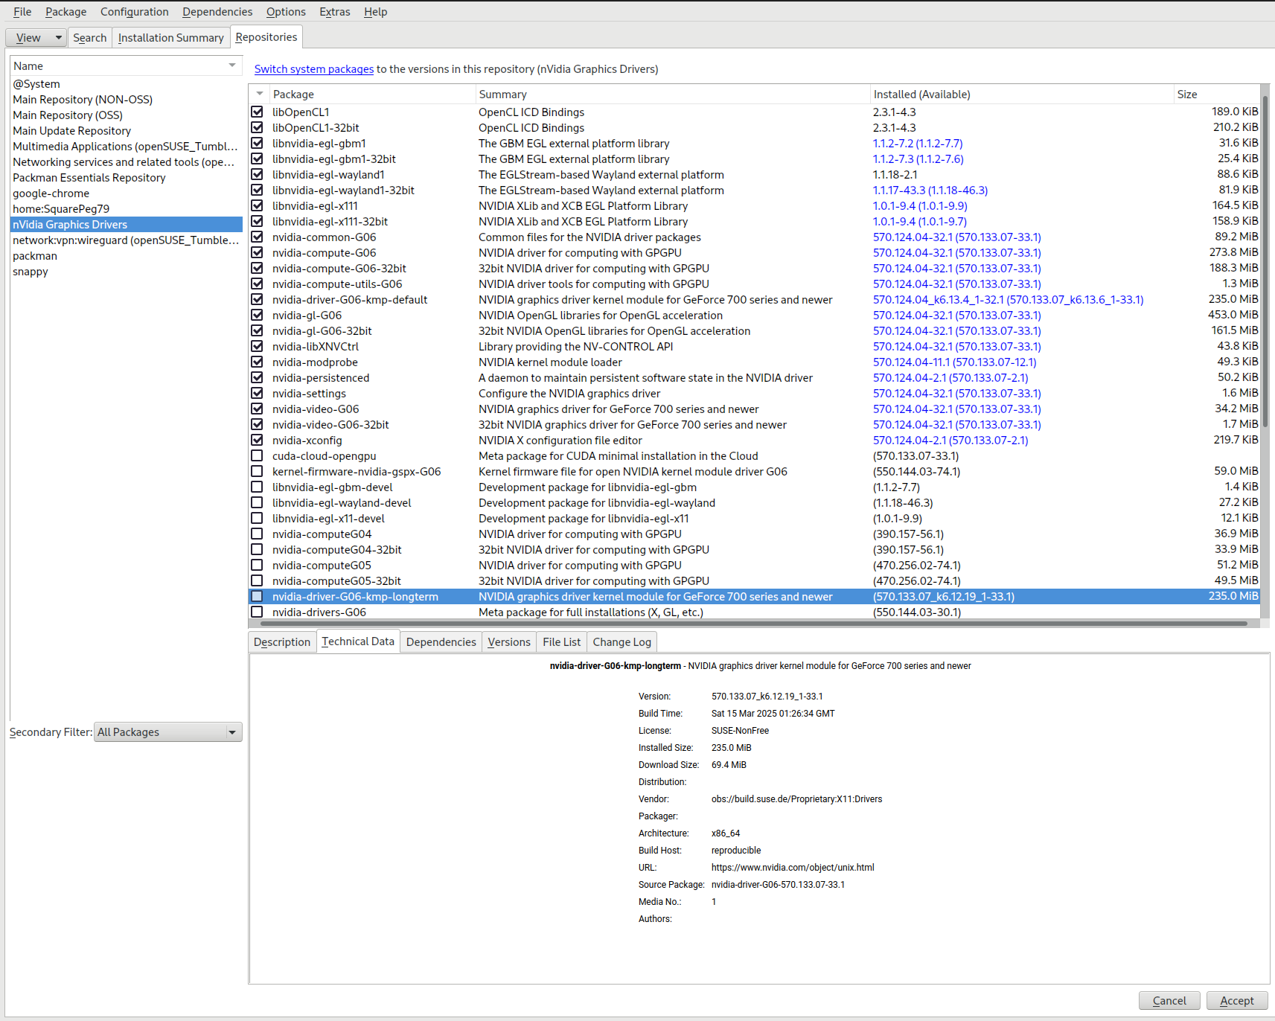The height and width of the screenshot is (1021, 1275).
Task: Switch to the Search tab
Action: point(89,37)
